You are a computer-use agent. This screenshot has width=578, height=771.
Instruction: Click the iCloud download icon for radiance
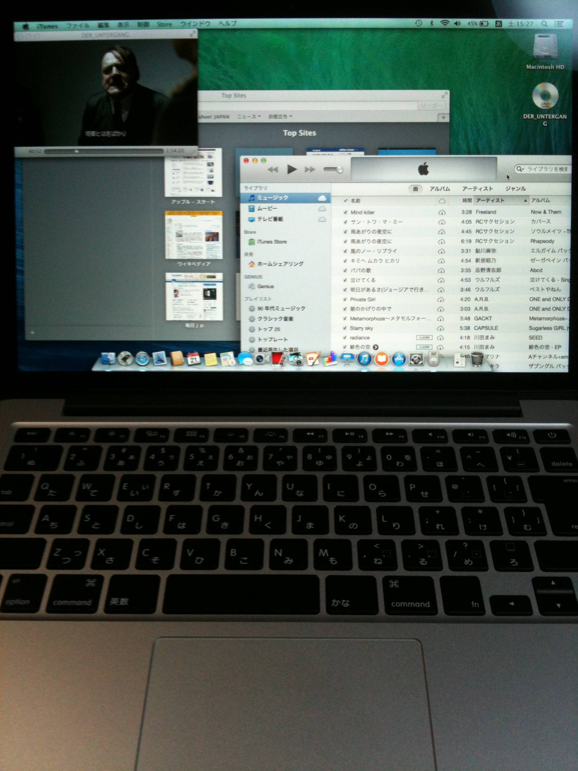coord(441,338)
